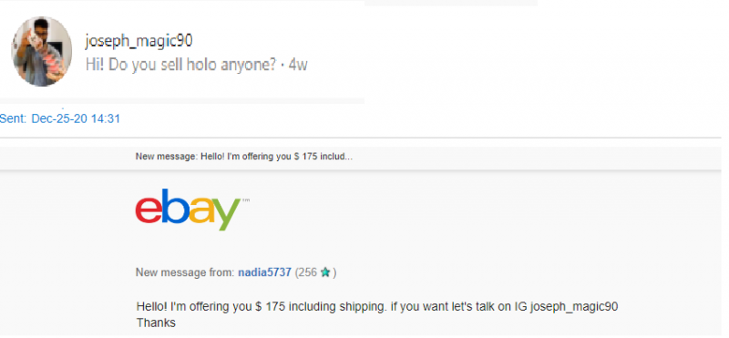The width and height of the screenshot is (729, 338).
Task: Open joseph_magic90's round profile photo
Action: coord(41,51)
